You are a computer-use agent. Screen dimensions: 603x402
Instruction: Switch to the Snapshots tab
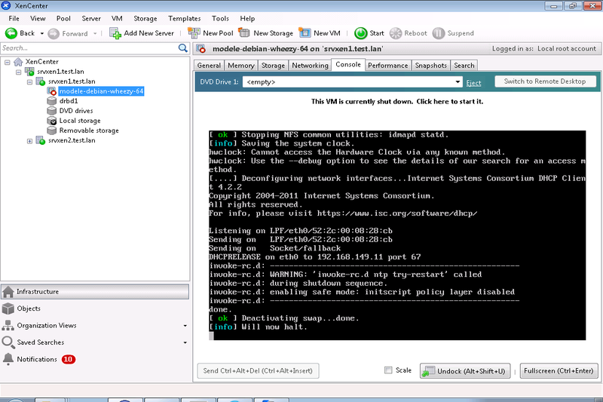coord(430,66)
